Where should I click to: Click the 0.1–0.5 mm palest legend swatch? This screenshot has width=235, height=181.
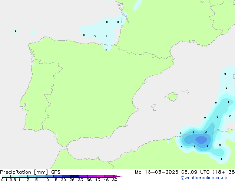click(x=6, y=176)
